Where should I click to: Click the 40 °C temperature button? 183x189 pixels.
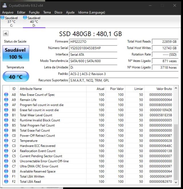pos(16,77)
